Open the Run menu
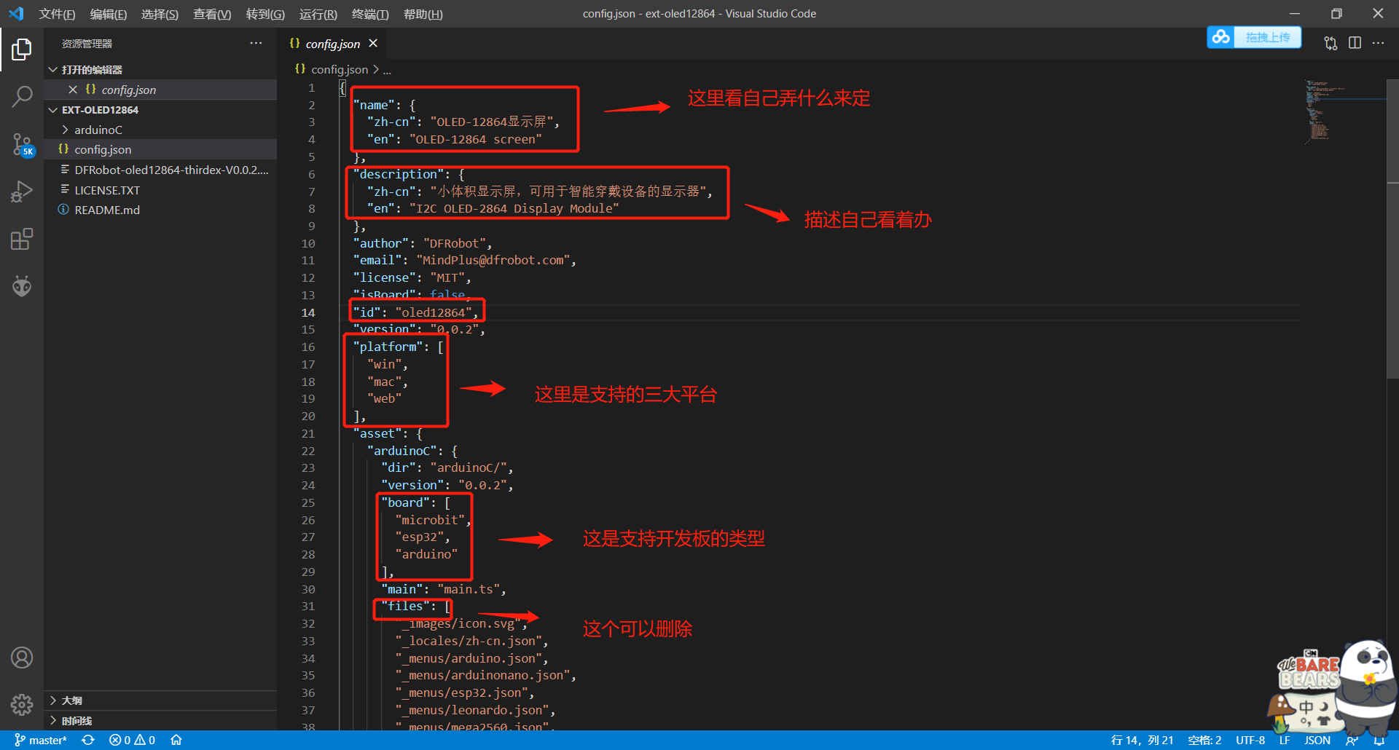 318,14
